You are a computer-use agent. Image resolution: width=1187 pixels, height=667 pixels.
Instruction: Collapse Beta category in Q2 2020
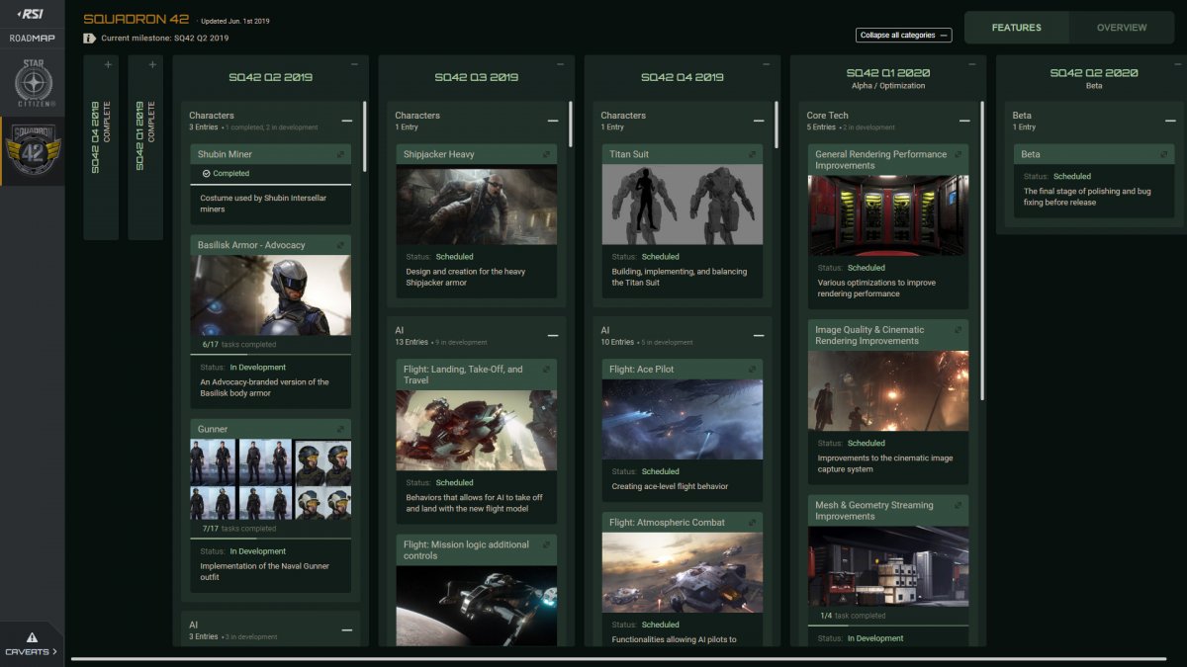tap(1169, 121)
